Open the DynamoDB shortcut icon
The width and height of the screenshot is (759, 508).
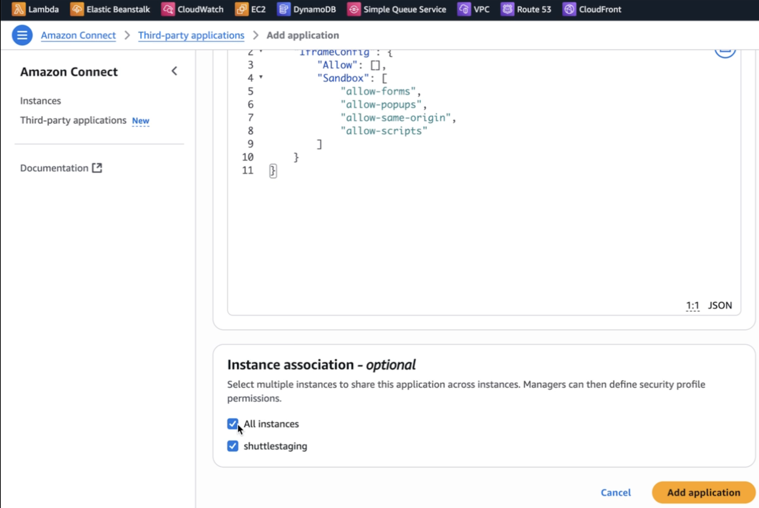[x=284, y=9]
